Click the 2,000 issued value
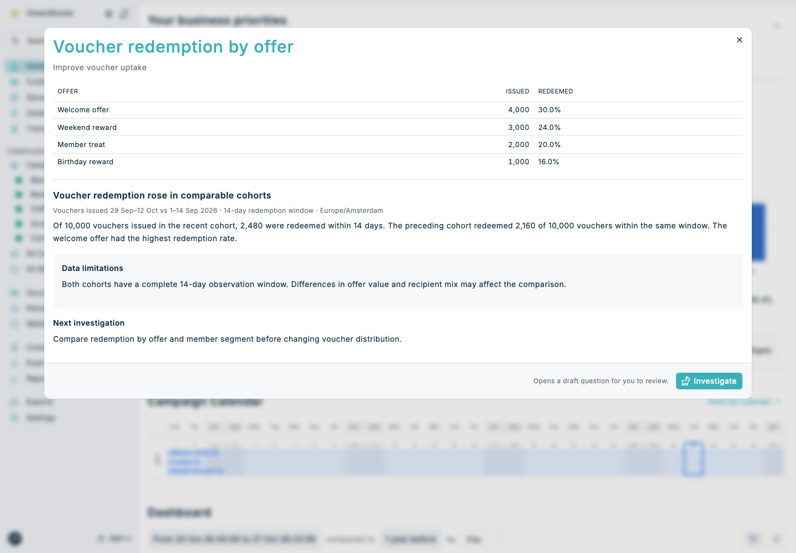796x553 pixels. [519, 145]
